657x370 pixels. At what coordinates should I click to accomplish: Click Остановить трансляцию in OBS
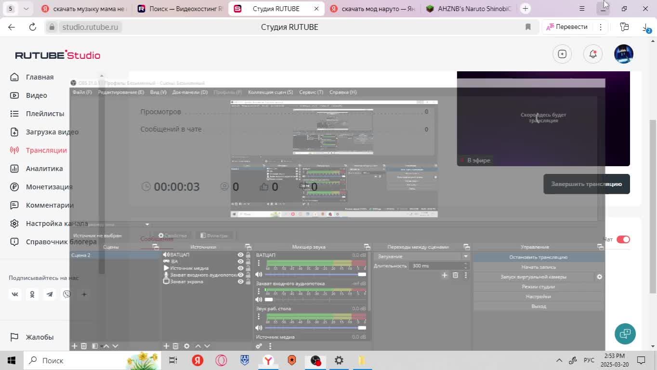[539, 257]
